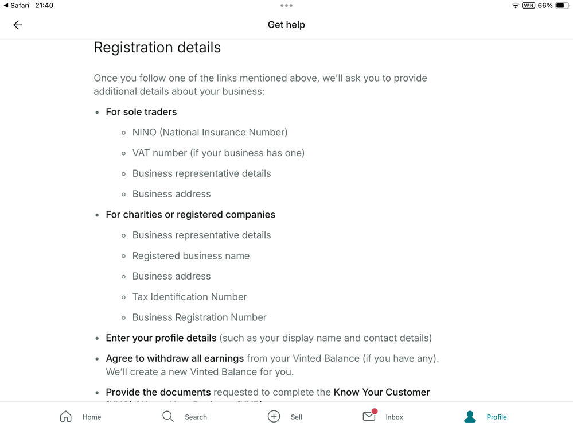Switch to the Search tab label

[196, 417]
